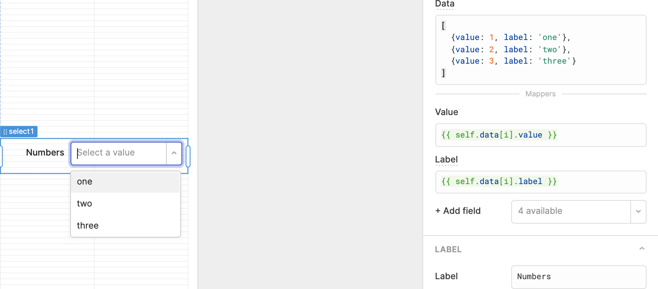658x289 pixels.
Task: Expand the add-field dropdown arrow
Action: click(x=638, y=211)
